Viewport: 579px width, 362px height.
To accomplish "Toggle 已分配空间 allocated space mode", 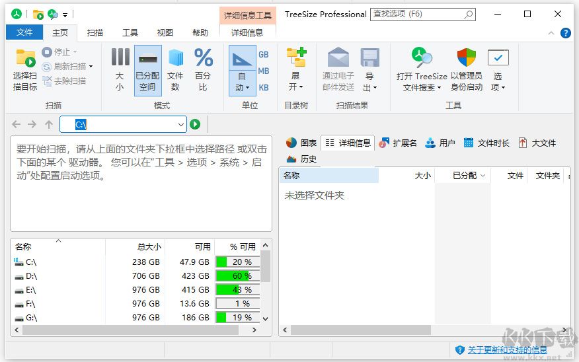I will [x=147, y=71].
